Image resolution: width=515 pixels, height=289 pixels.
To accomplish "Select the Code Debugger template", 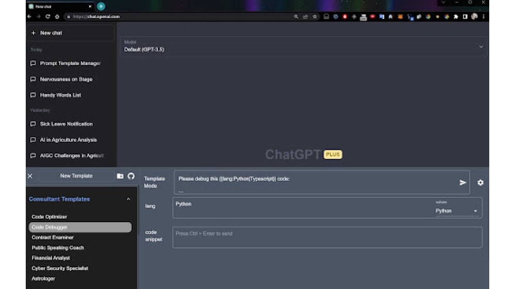I will [80, 227].
